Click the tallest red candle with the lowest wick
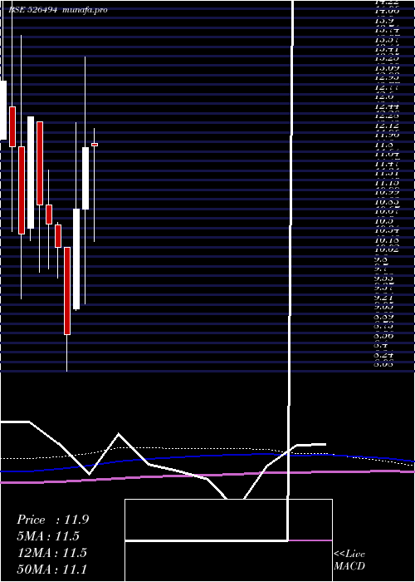 tap(67, 291)
